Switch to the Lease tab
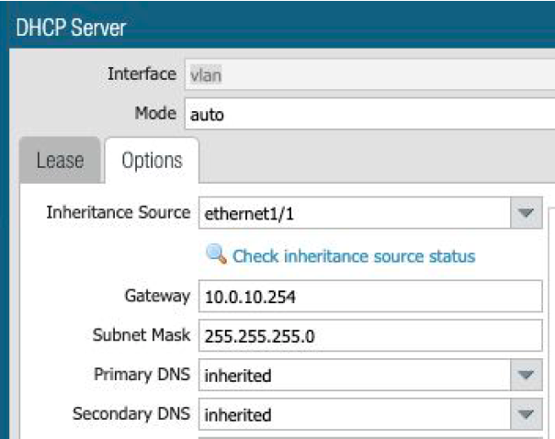The height and width of the screenshot is (439, 555). (x=60, y=161)
